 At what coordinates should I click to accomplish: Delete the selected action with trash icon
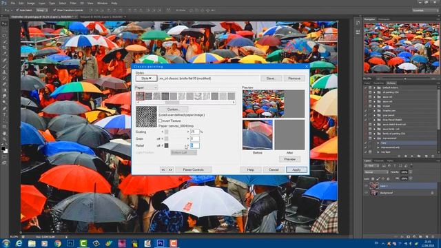(x=433, y=156)
